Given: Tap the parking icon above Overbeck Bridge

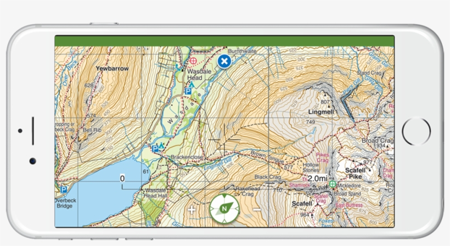Looking at the screenshot, I should tap(64, 189).
